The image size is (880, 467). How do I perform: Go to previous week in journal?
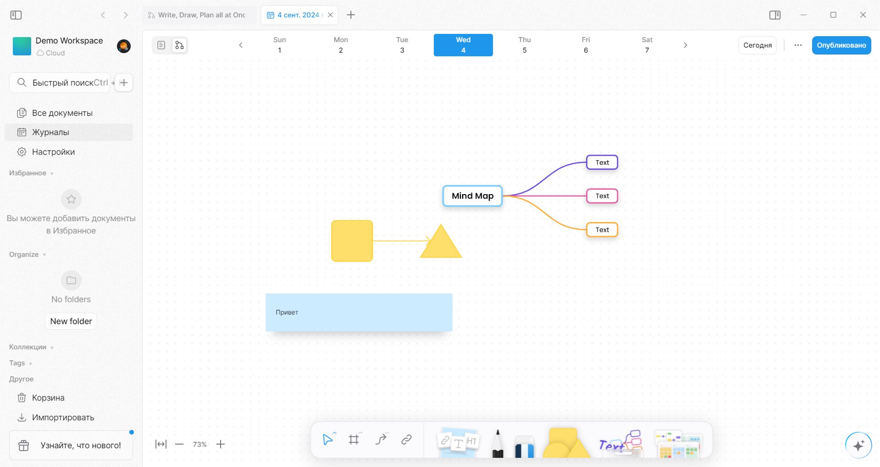[x=241, y=45]
